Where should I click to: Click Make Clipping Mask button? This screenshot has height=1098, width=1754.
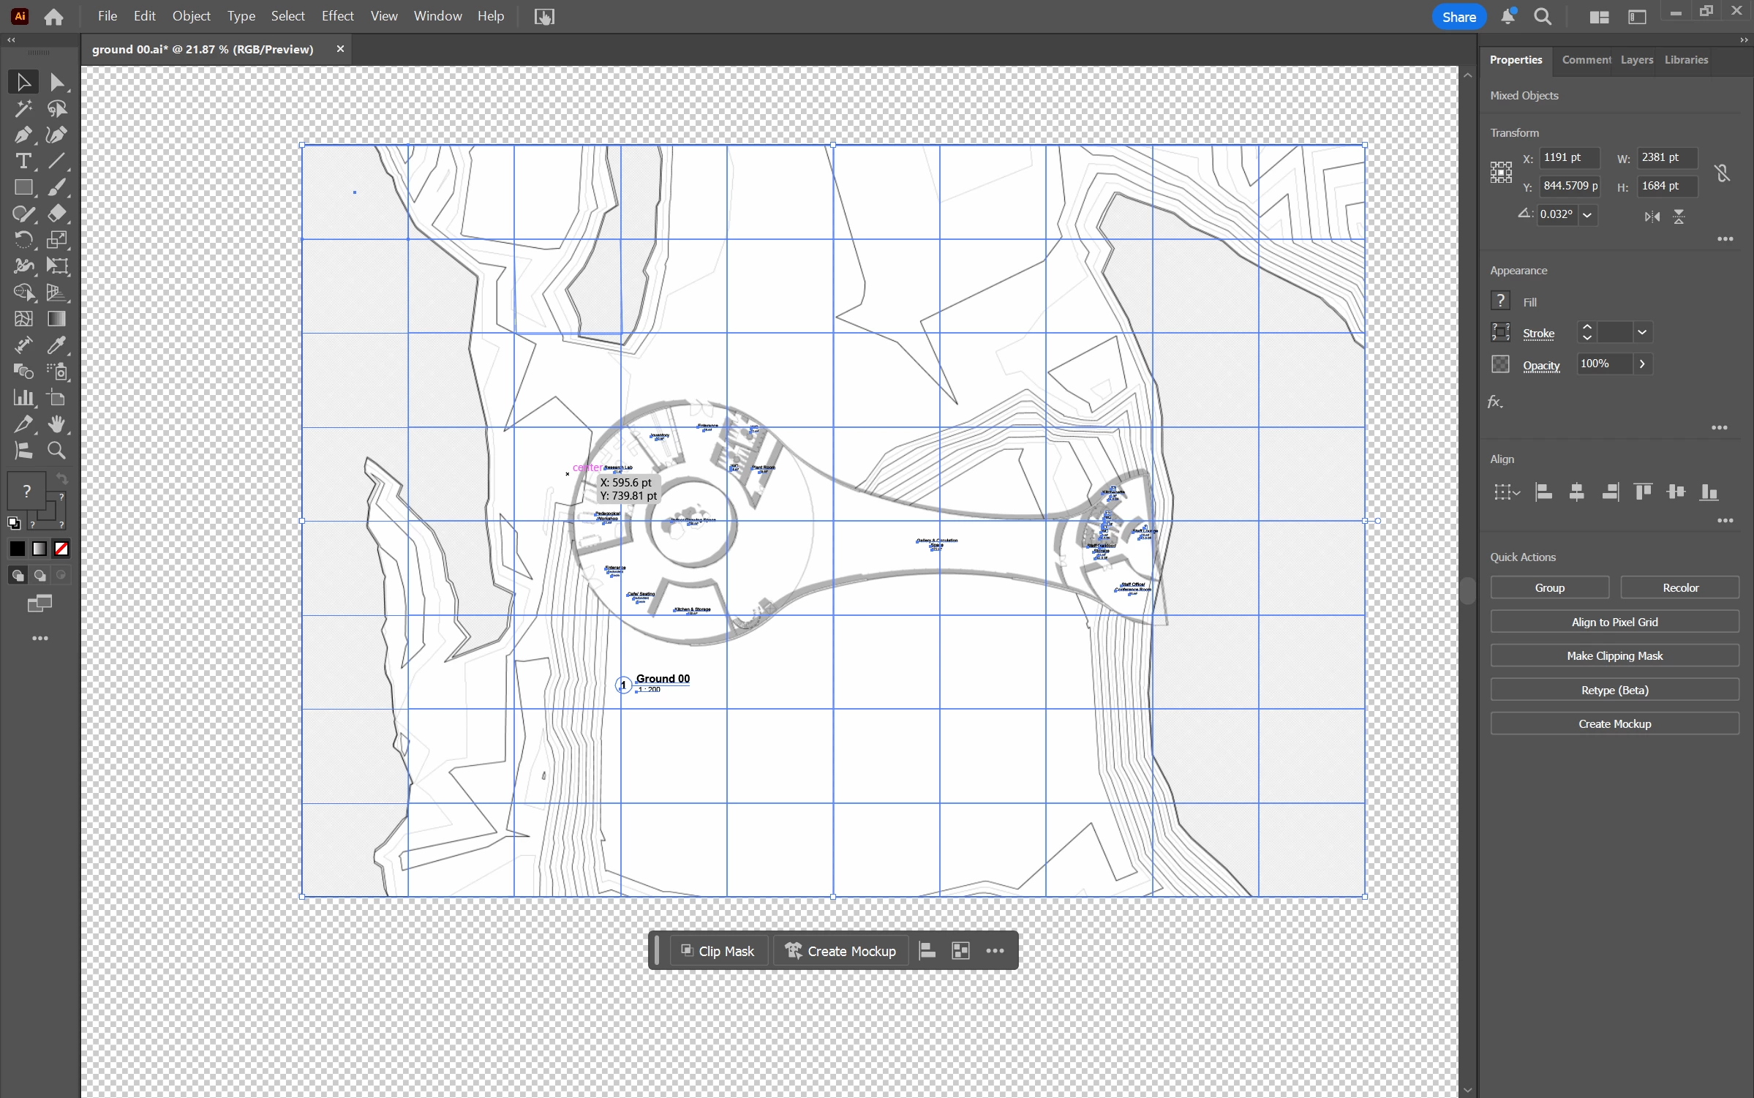click(1614, 656)
